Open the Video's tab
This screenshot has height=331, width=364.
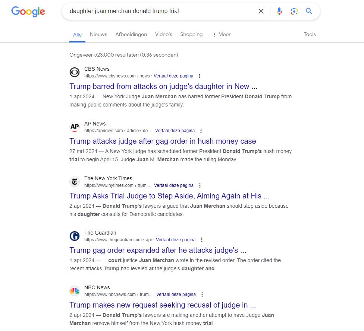[163, 35]
